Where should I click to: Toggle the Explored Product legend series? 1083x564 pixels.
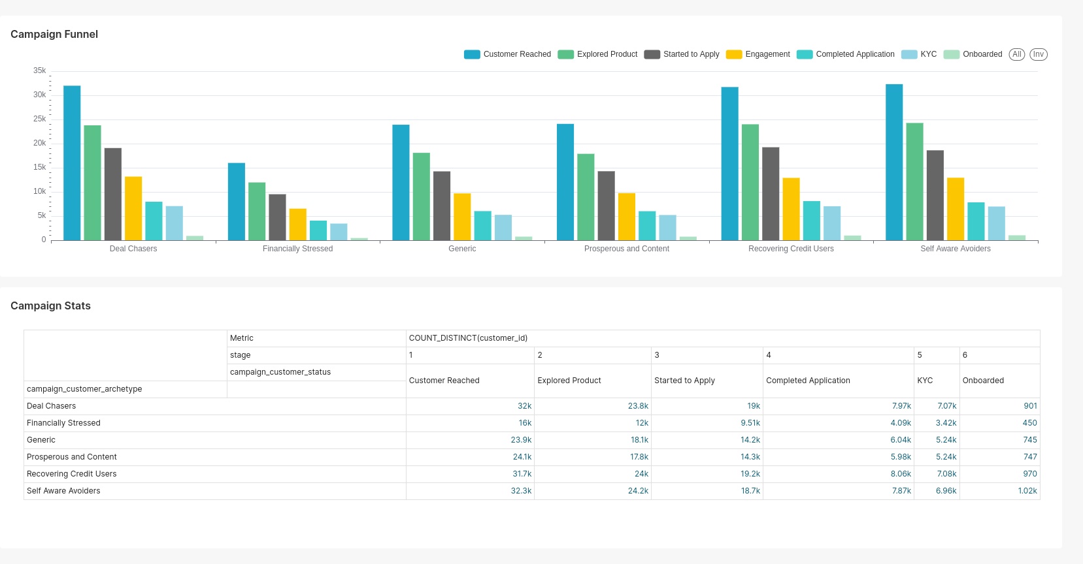point(597,54)
